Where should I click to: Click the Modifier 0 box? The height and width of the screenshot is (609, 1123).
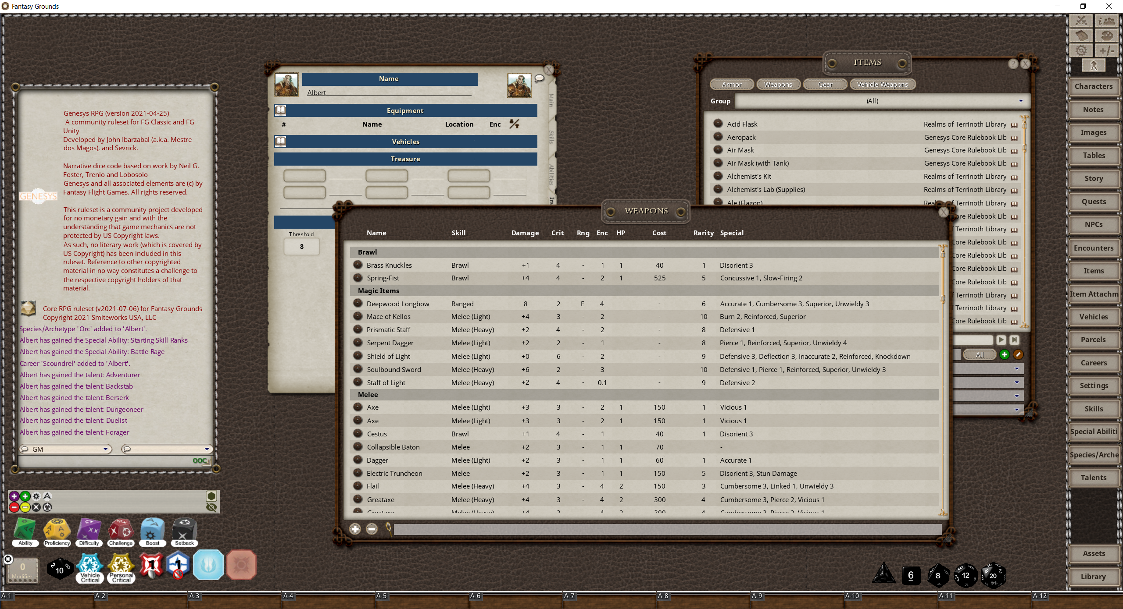(x=22, y=570)
